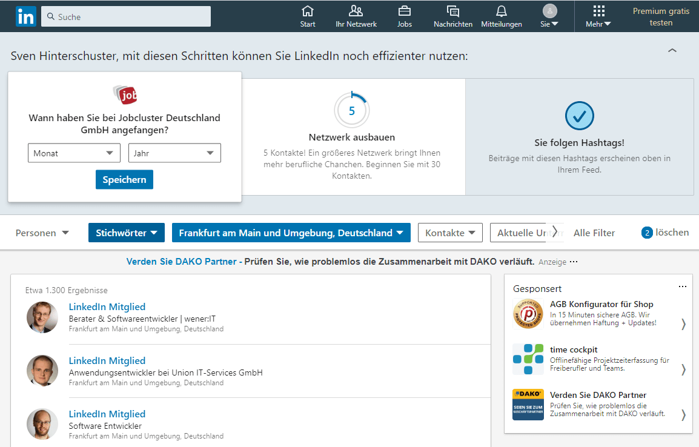Open the Anzeige options via three-dots icon

[573, 262]
